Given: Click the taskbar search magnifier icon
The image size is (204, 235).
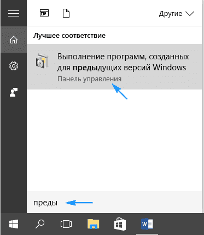Looking at the screenshot, I should 40,224.
